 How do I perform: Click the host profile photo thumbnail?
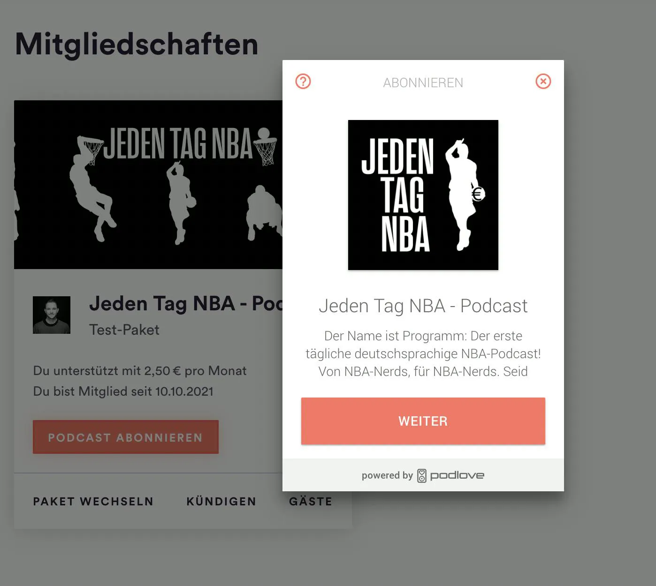(52, 315)
